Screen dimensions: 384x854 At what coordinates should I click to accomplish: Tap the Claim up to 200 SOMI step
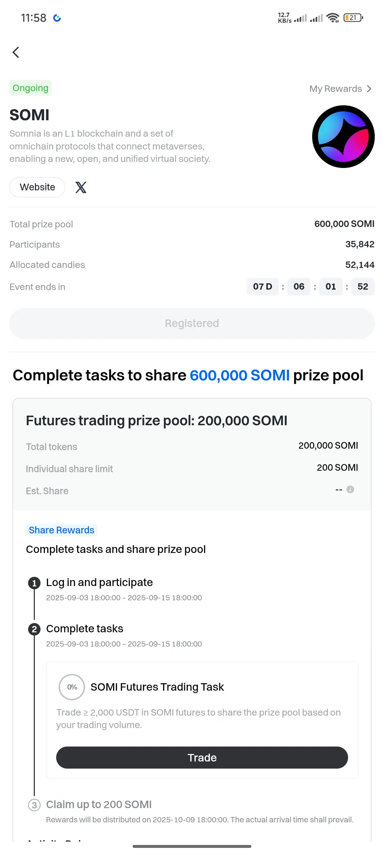tap(99, 805)
